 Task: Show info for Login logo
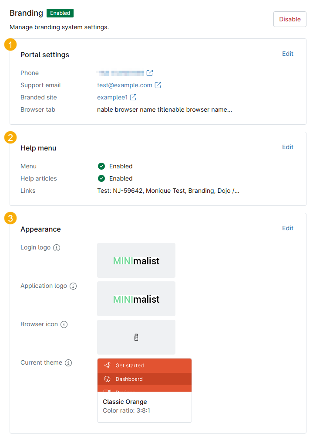tap(57, 248)
